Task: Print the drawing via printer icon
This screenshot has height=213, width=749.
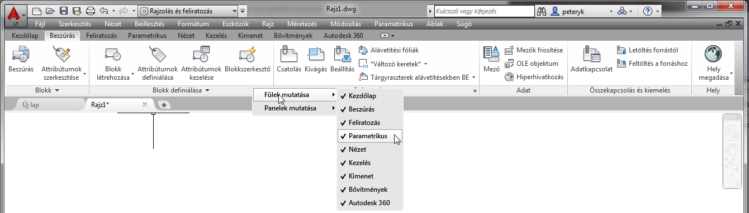Action: pyautogui.click(x=90, y=11)
